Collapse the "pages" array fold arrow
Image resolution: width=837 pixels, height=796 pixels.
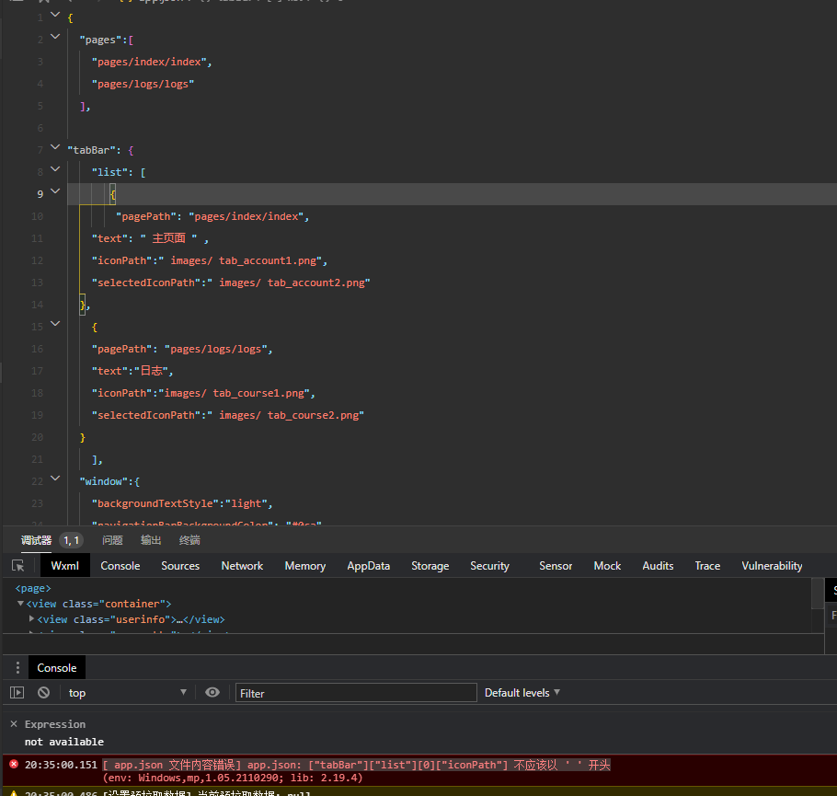click(55, 37)
